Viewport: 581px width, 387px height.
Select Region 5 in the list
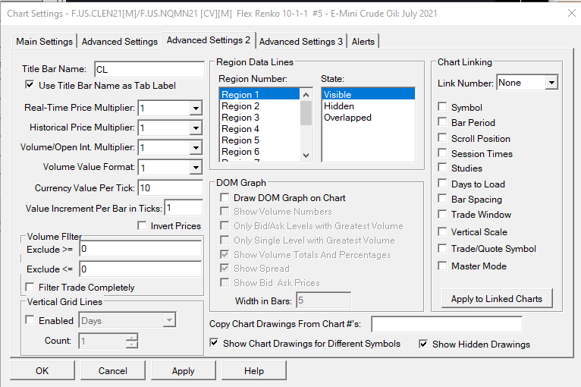(x=259, y=140)
